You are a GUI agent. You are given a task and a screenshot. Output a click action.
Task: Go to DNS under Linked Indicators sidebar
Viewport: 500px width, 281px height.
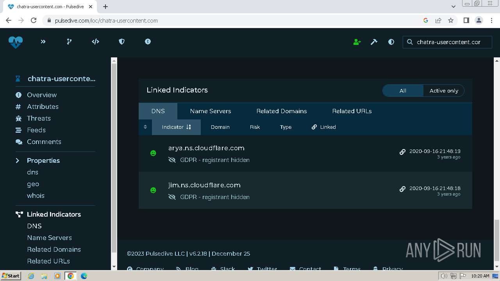coord(34,226)
